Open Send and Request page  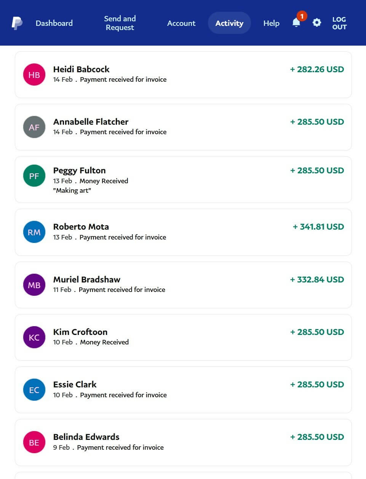pos(120,23)
